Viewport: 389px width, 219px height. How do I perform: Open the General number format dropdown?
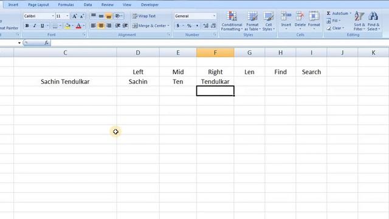coord(214,16)
